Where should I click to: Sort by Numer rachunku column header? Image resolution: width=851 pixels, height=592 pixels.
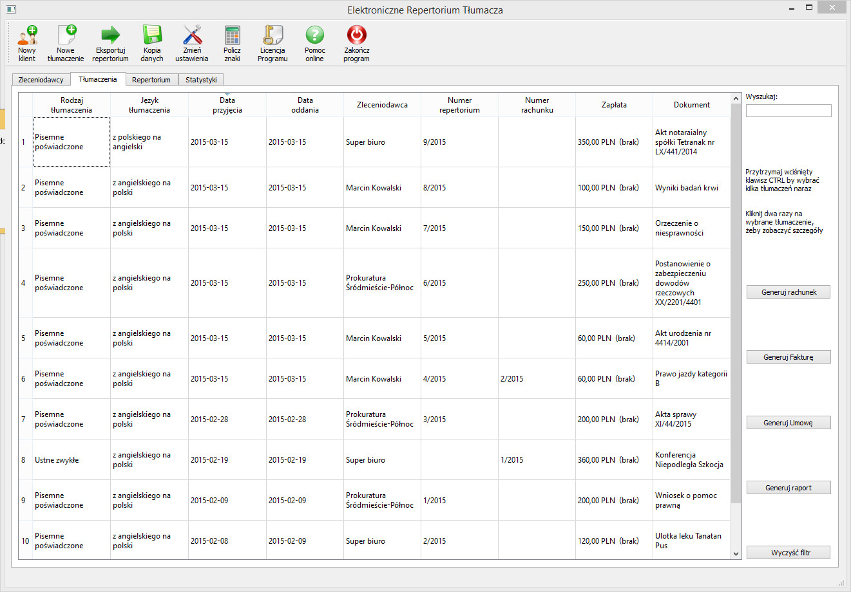click(537, 105)
